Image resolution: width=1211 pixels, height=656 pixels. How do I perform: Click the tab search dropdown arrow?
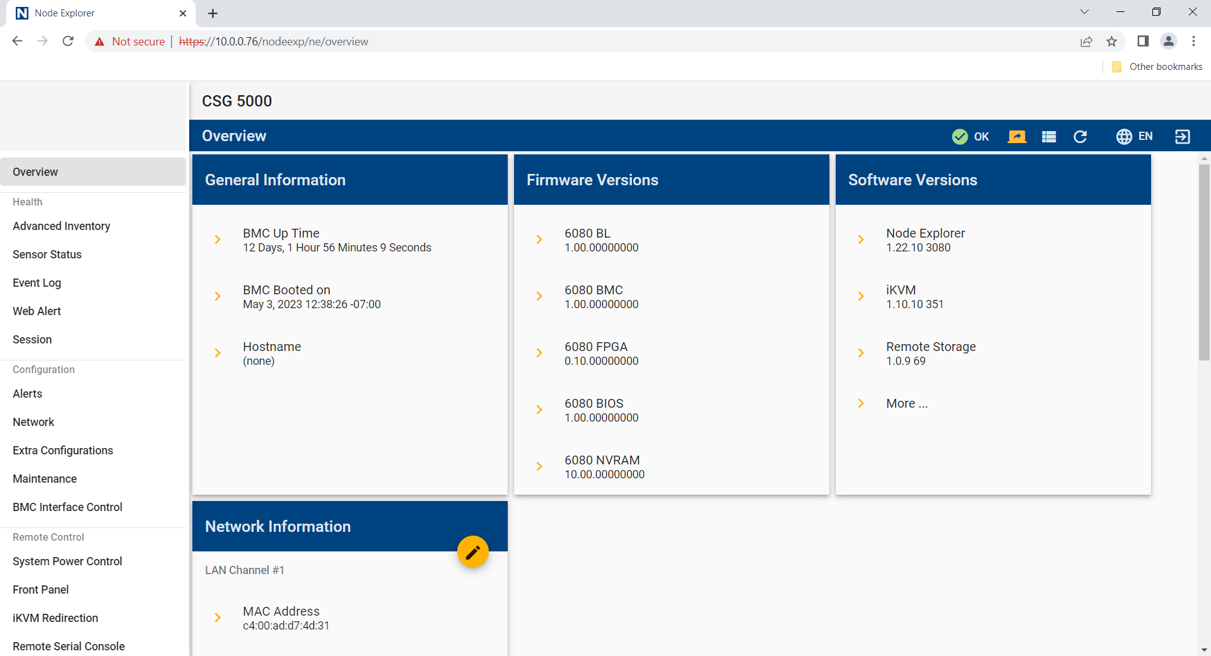coord(1084,12)
